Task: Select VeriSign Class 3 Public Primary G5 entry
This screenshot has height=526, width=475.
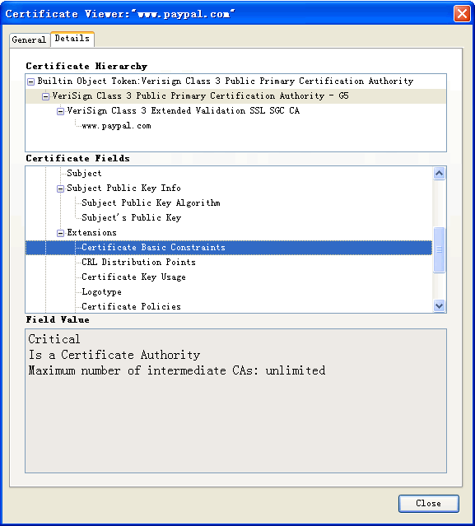Action: (x=200, y=96)
